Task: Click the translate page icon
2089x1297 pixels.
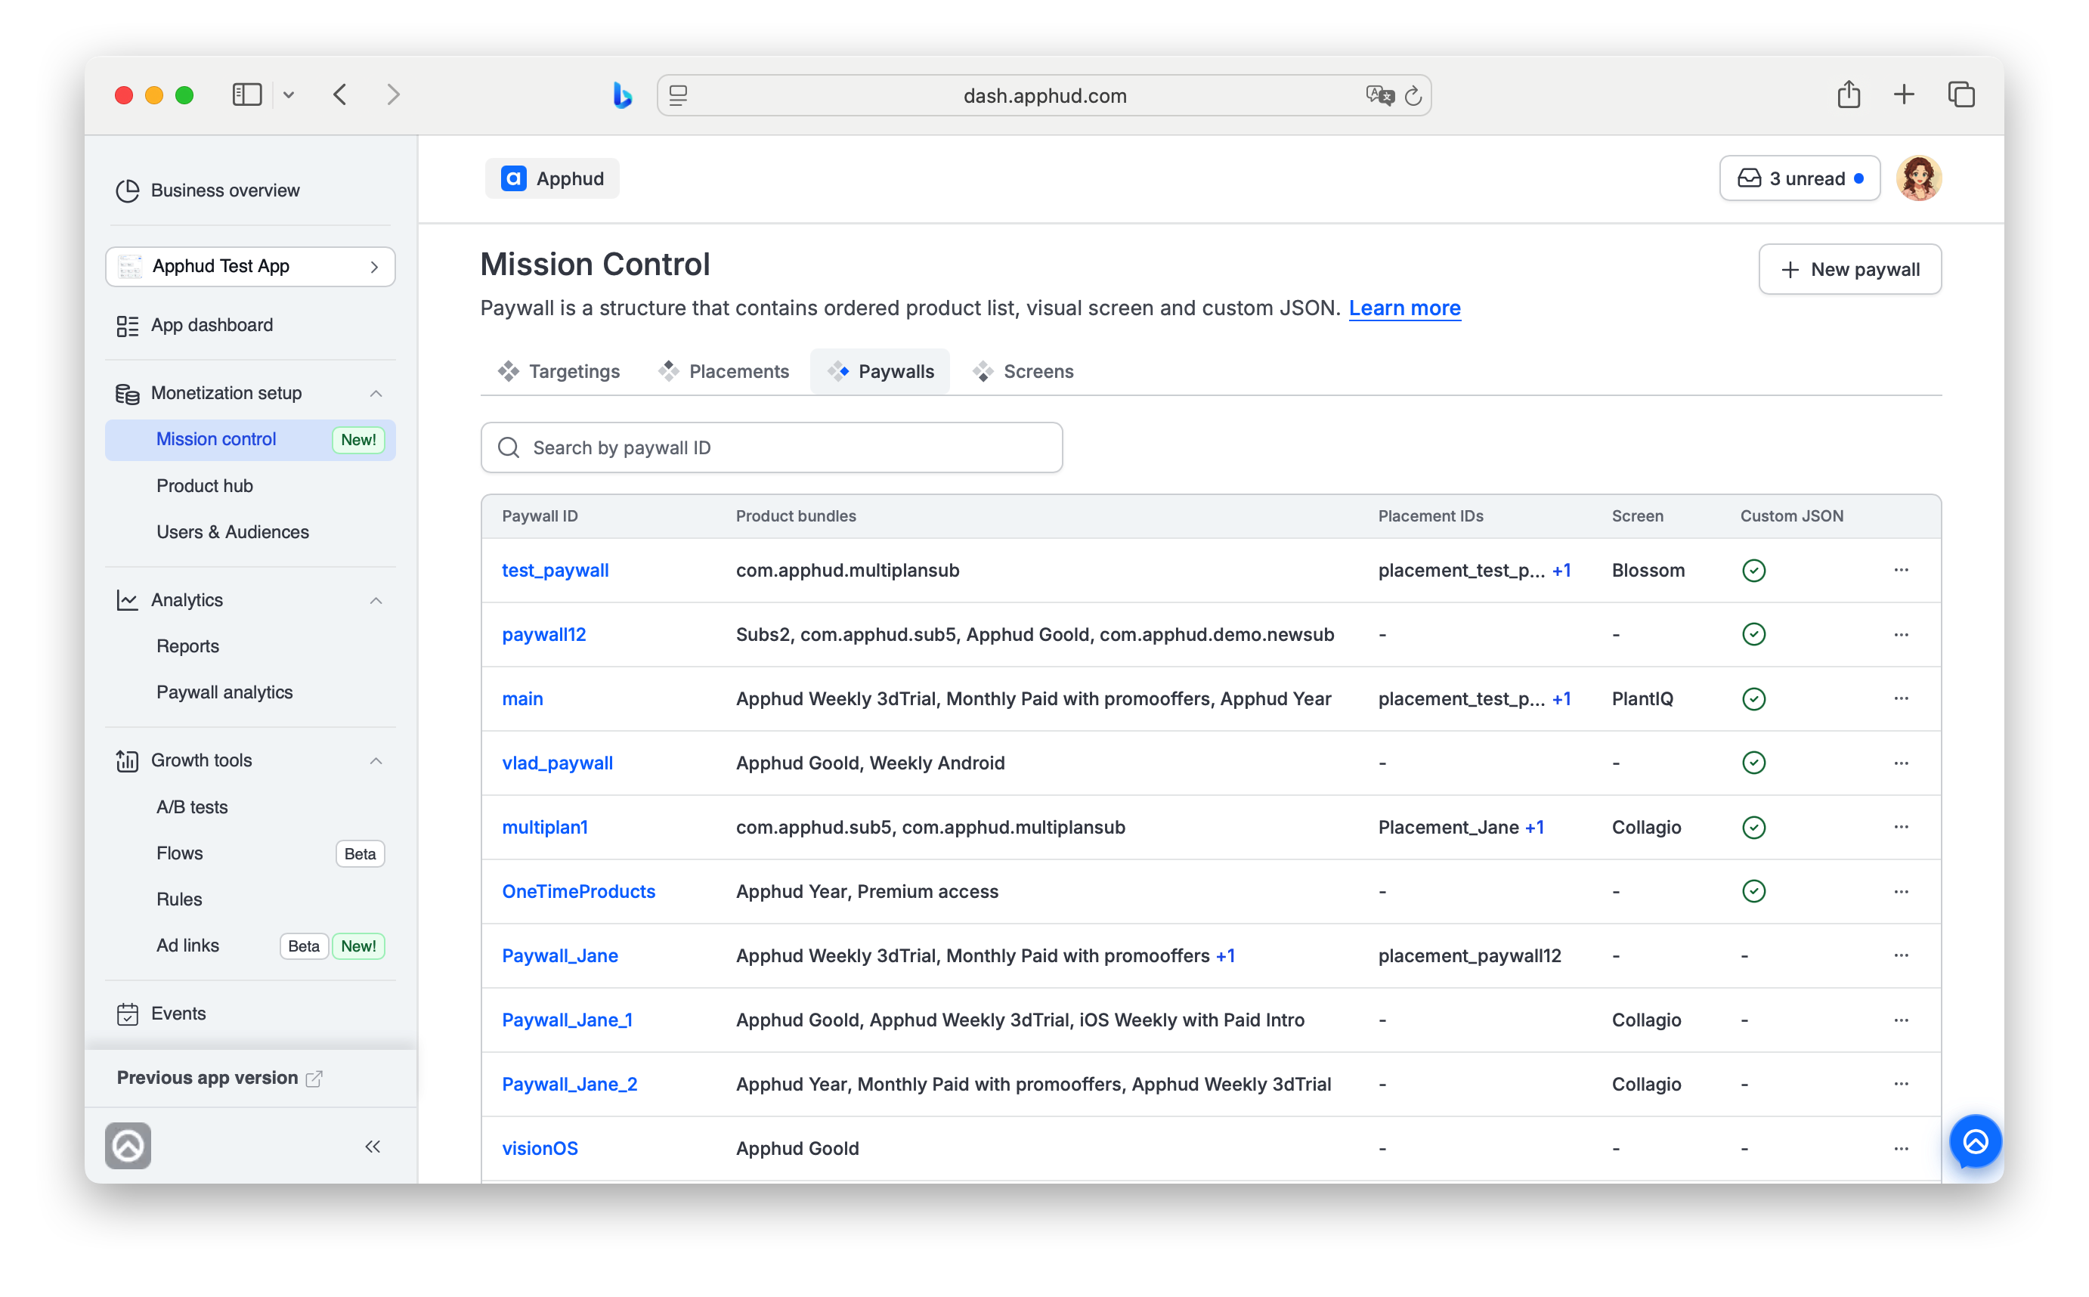Action: pos(1380,95)
